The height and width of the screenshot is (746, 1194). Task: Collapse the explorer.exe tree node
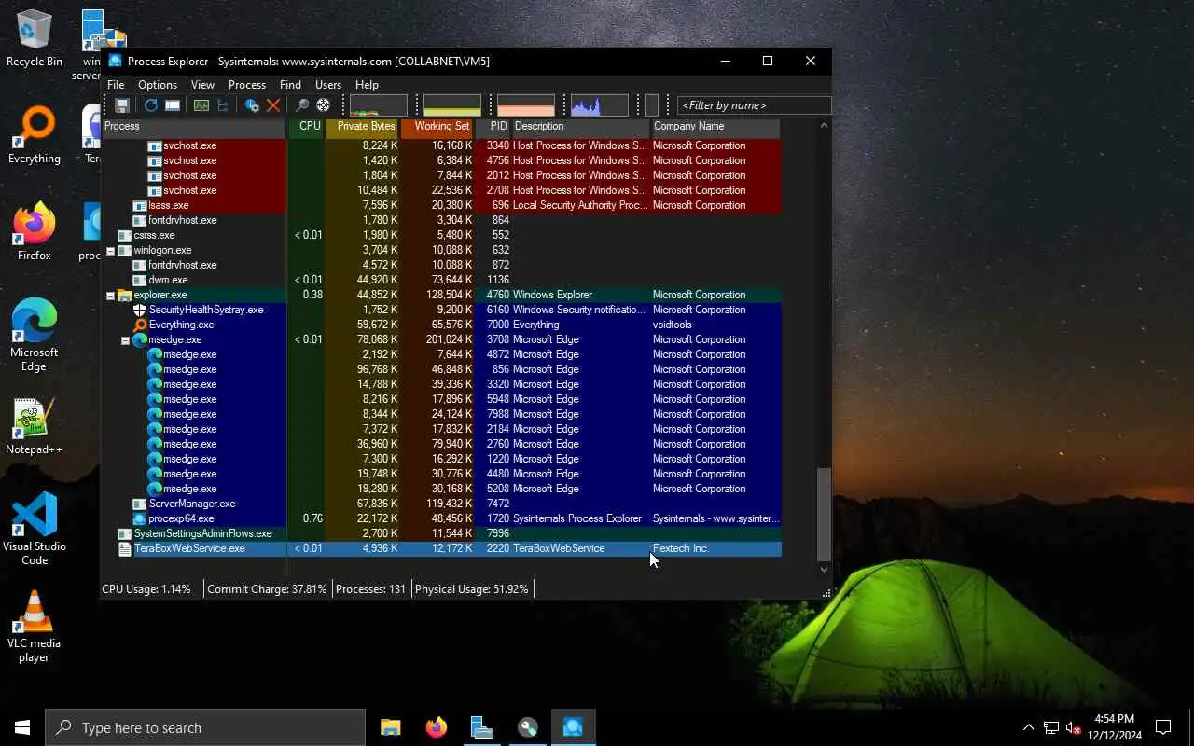pos(110,295)
